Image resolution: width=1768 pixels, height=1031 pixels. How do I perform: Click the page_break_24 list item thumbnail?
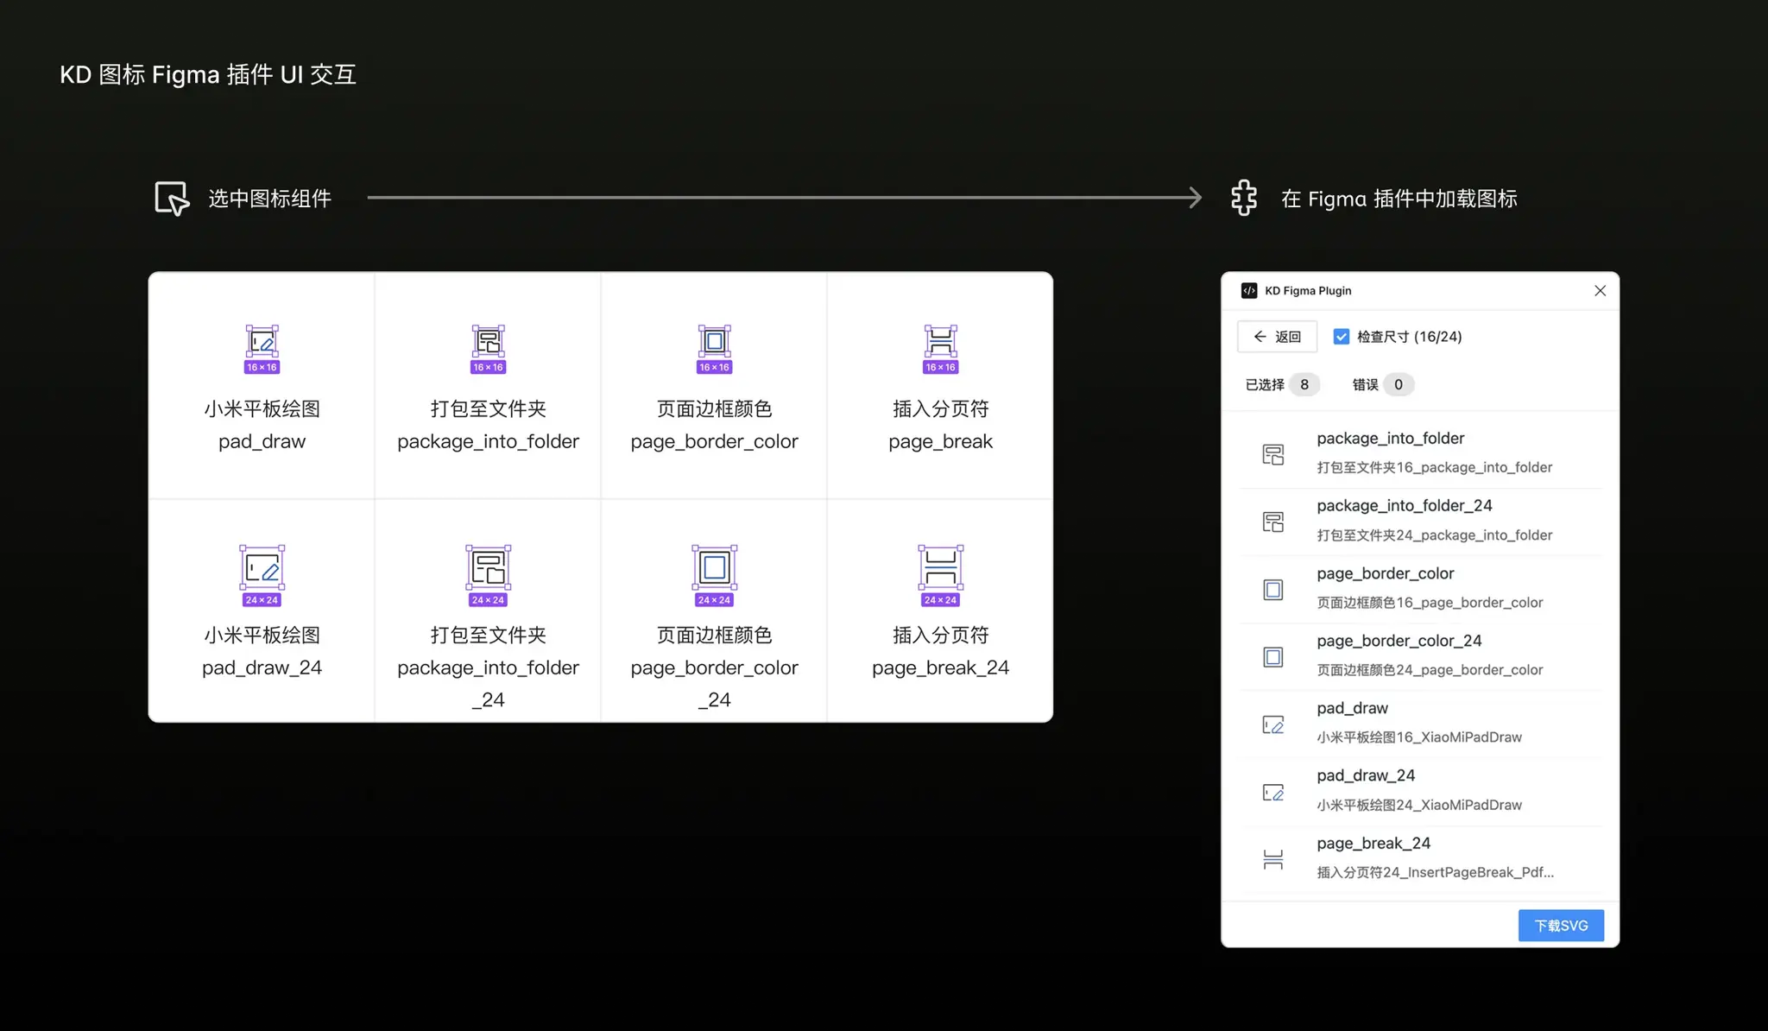click(1272, 859)
